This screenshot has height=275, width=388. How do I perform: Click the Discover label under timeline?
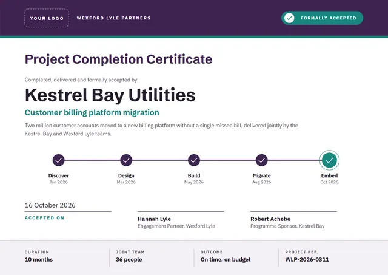(x=58, y=175)
